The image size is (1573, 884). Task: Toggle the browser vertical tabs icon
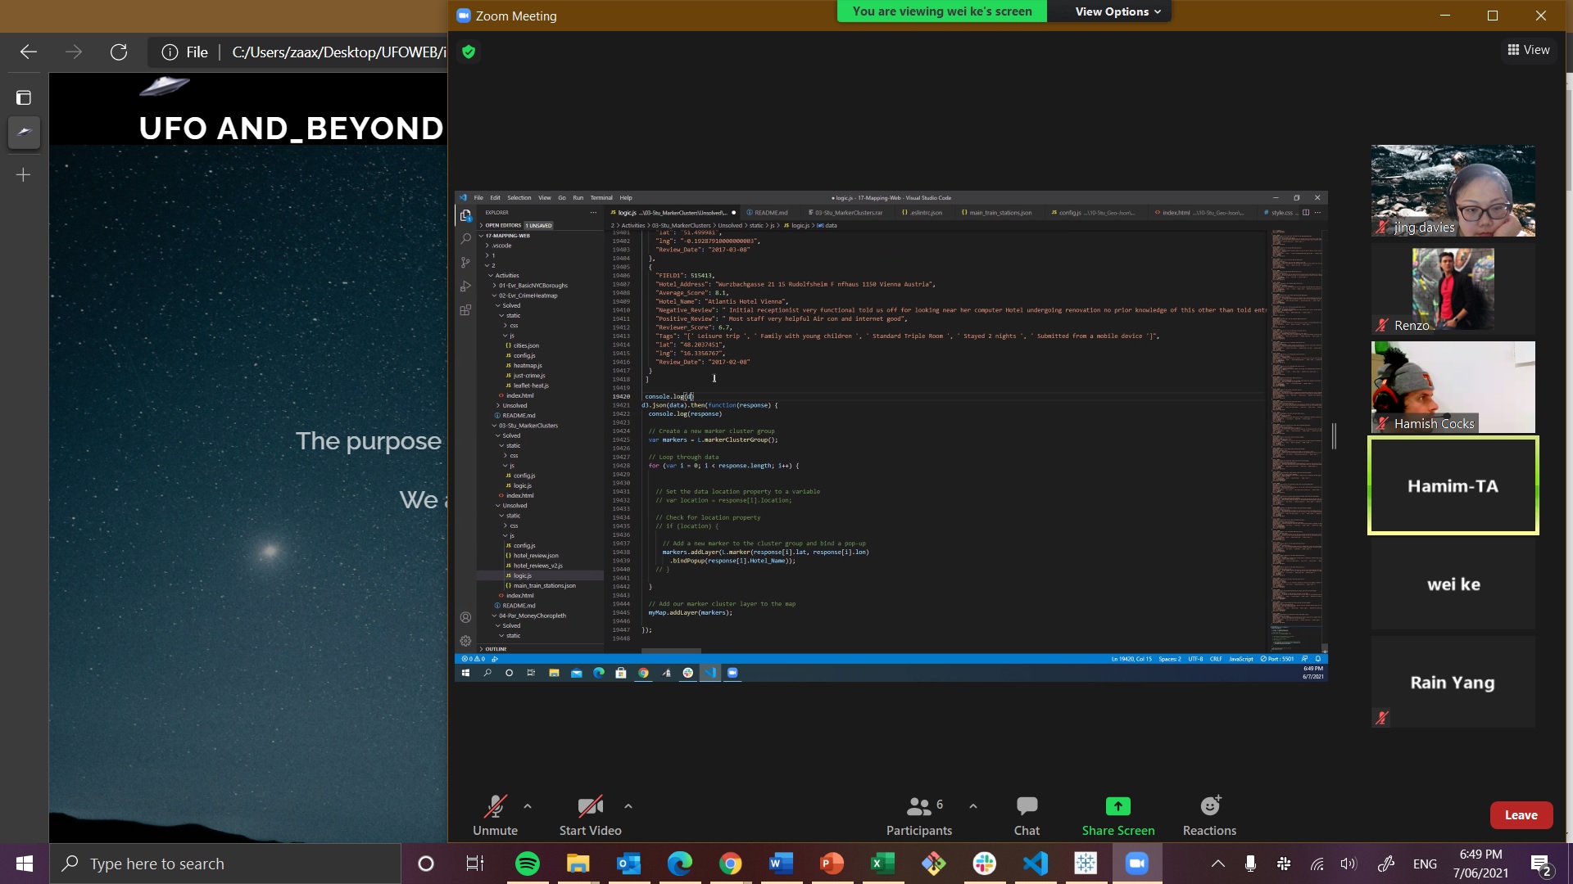click(x=24, y=98)
